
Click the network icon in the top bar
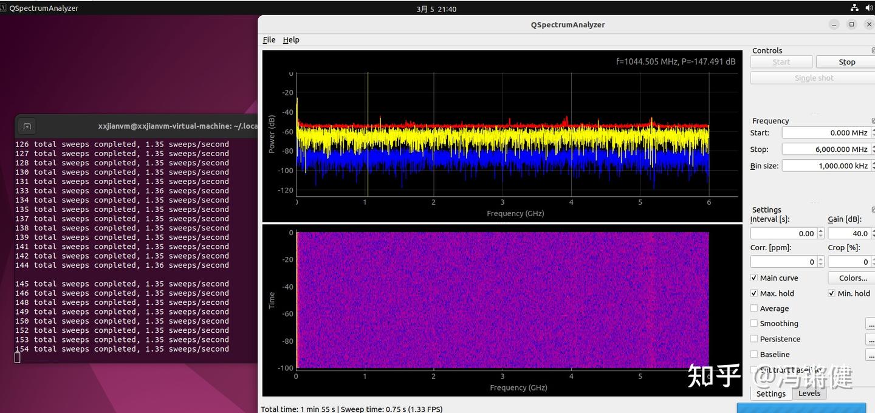click(854, 8)
